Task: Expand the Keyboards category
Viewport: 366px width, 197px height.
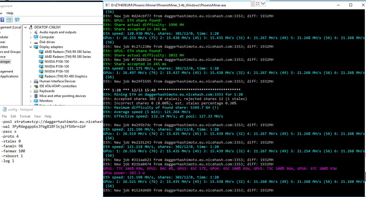Action: tap(31, 91)
